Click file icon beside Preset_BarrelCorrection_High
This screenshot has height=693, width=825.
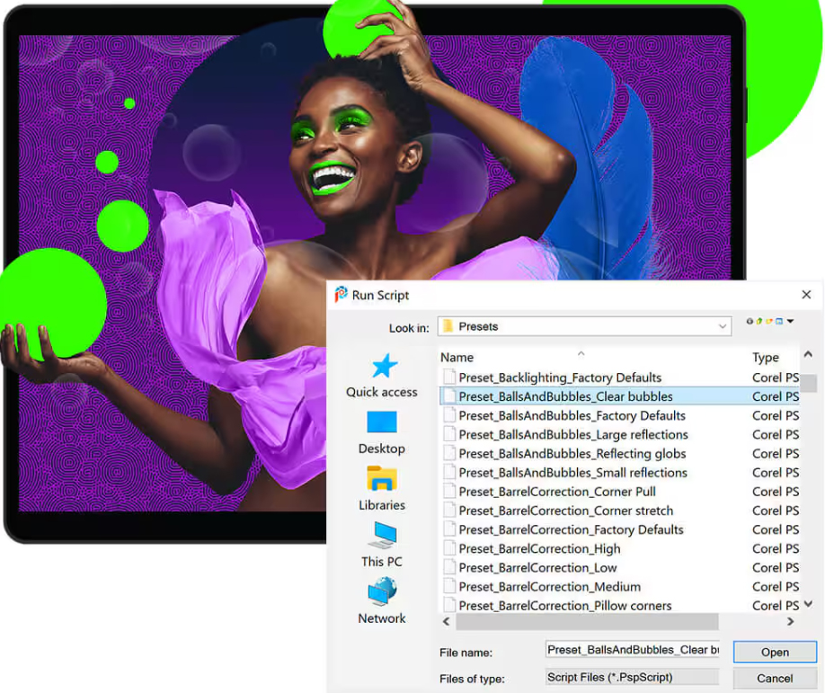448,548
